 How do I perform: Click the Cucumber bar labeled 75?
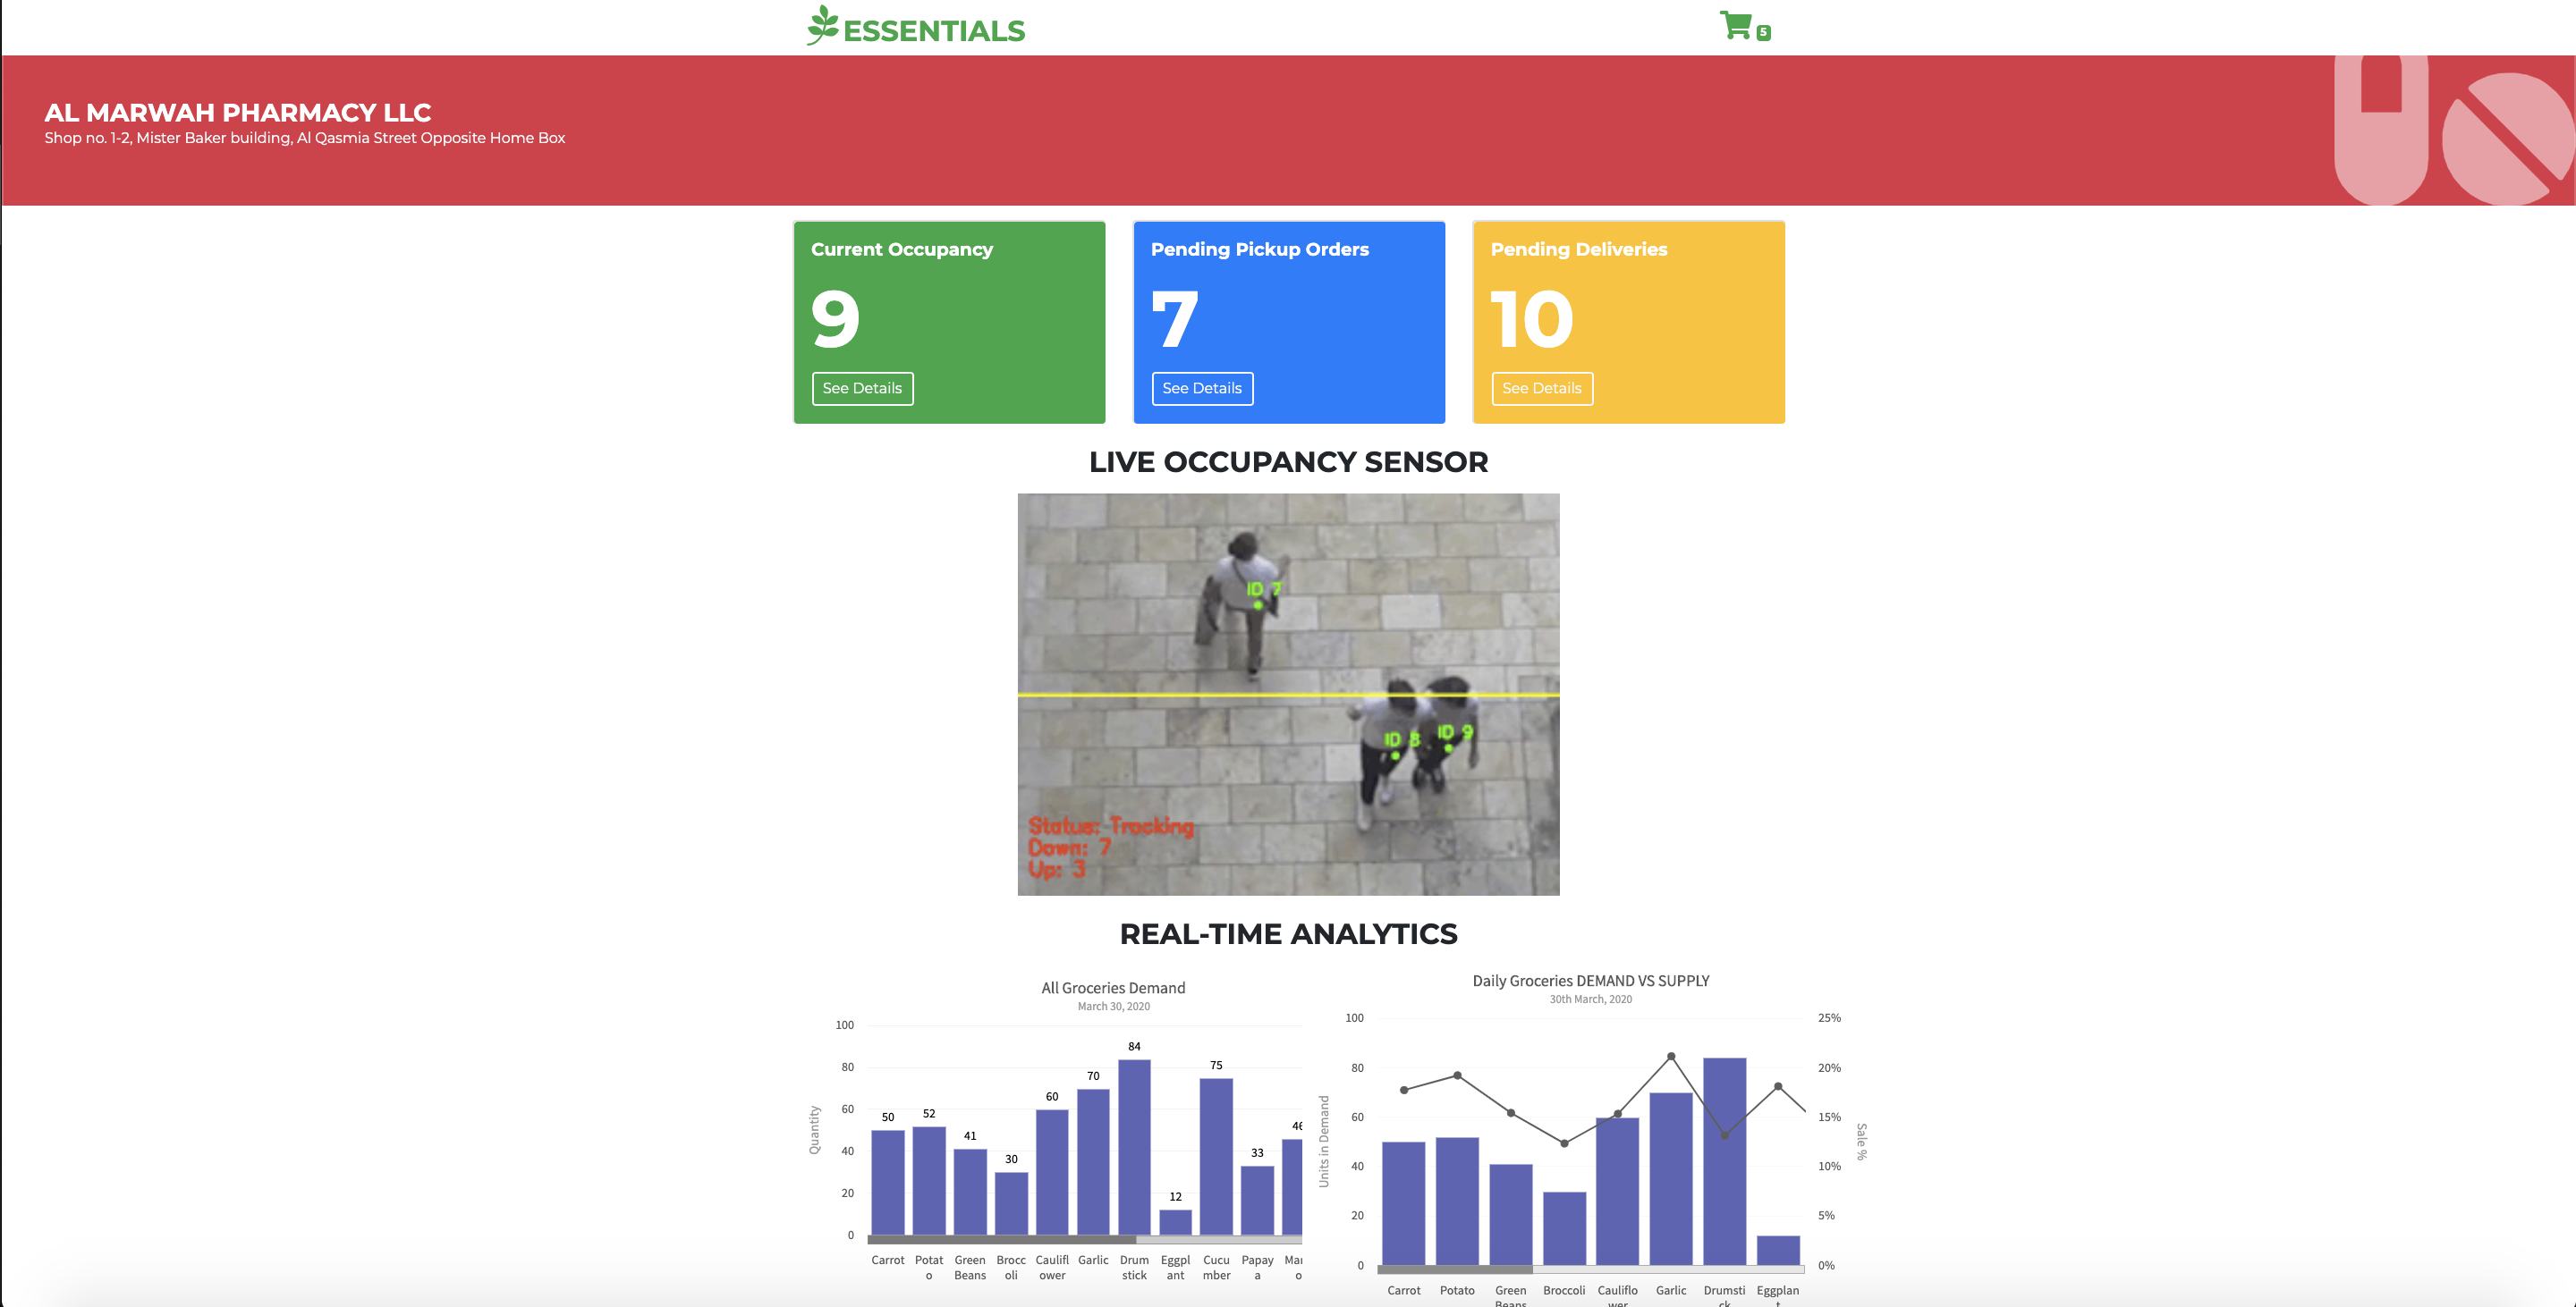click(1216, 1156)
